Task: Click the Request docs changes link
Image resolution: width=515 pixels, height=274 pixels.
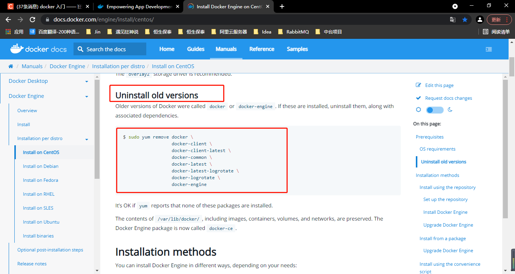Action: point(448,98)
